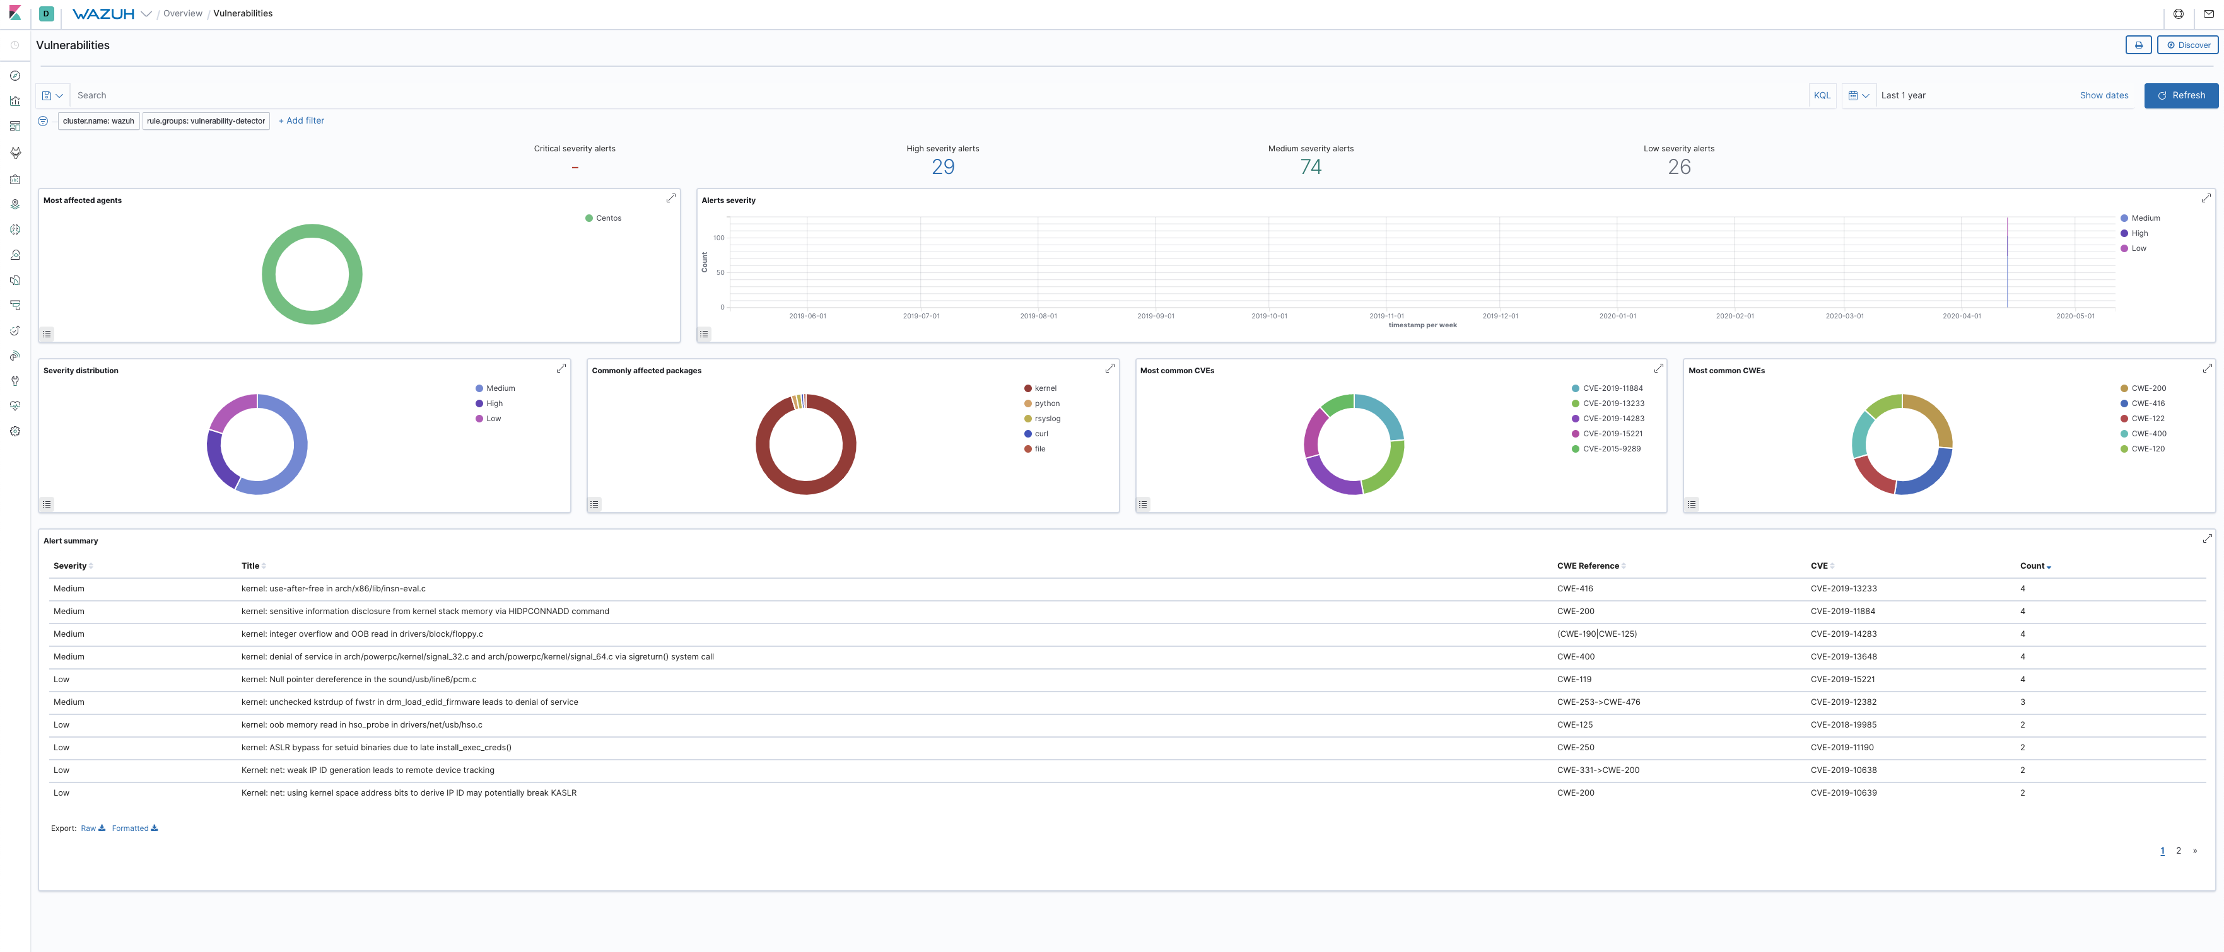The width and height of the screenshot is (2224, 952).
Task: Sort table by Severity column
Action: [73, 566]
